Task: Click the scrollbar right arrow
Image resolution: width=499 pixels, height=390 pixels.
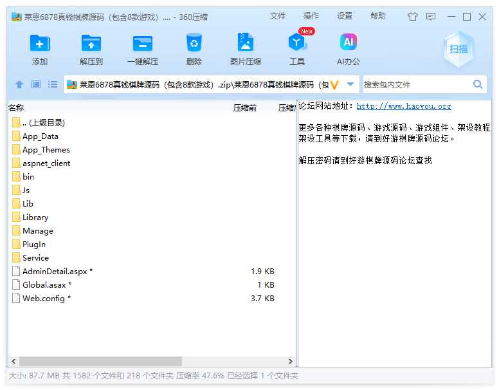Action: tap(291, 361)
